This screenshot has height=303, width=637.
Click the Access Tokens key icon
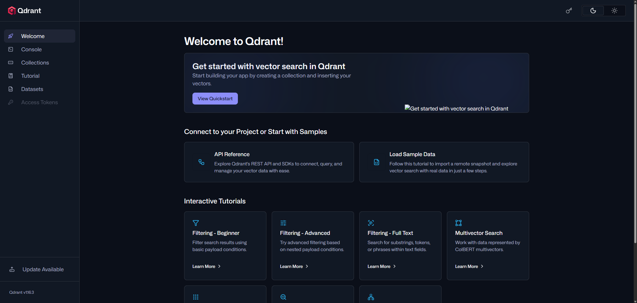[11, 102]
